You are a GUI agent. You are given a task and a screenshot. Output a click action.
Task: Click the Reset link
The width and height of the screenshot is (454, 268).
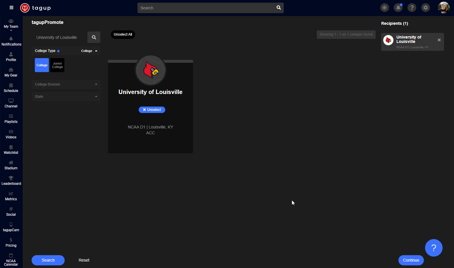[84, 260]
